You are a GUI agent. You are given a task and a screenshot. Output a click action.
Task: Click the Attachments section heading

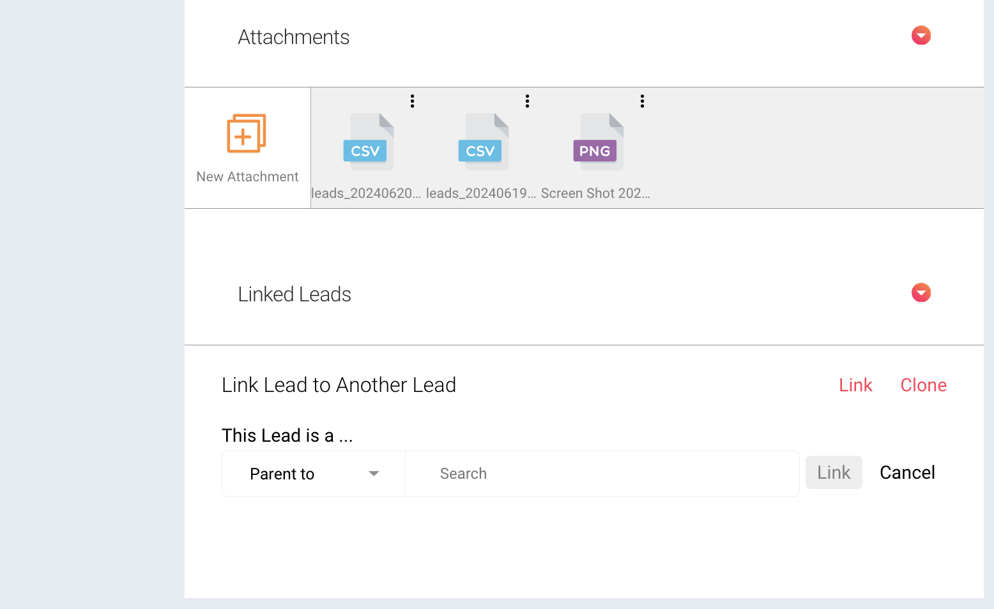[x=293, y=37]
